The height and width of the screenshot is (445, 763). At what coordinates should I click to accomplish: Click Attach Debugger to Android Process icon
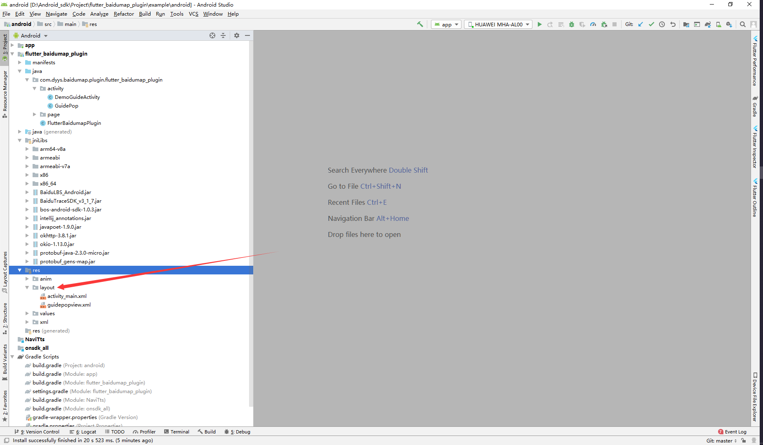pyautogui.click(x=604, y=24)
